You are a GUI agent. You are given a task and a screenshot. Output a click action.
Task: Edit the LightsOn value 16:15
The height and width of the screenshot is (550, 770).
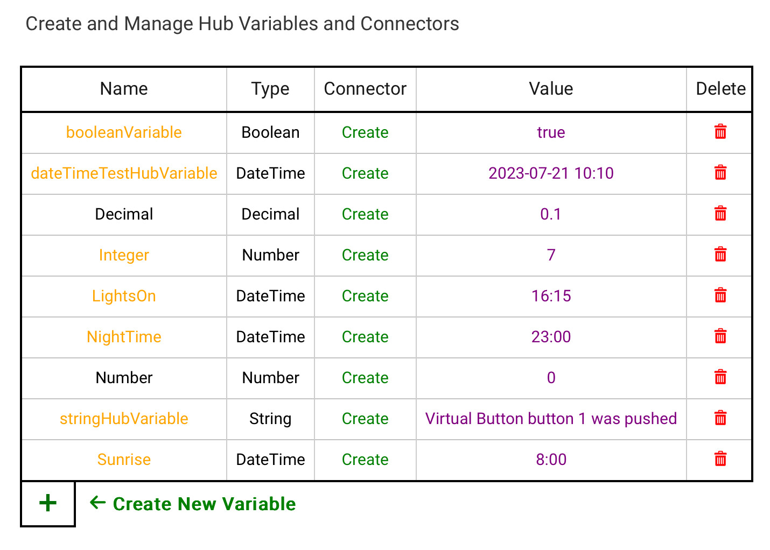[x=551, y=296]
